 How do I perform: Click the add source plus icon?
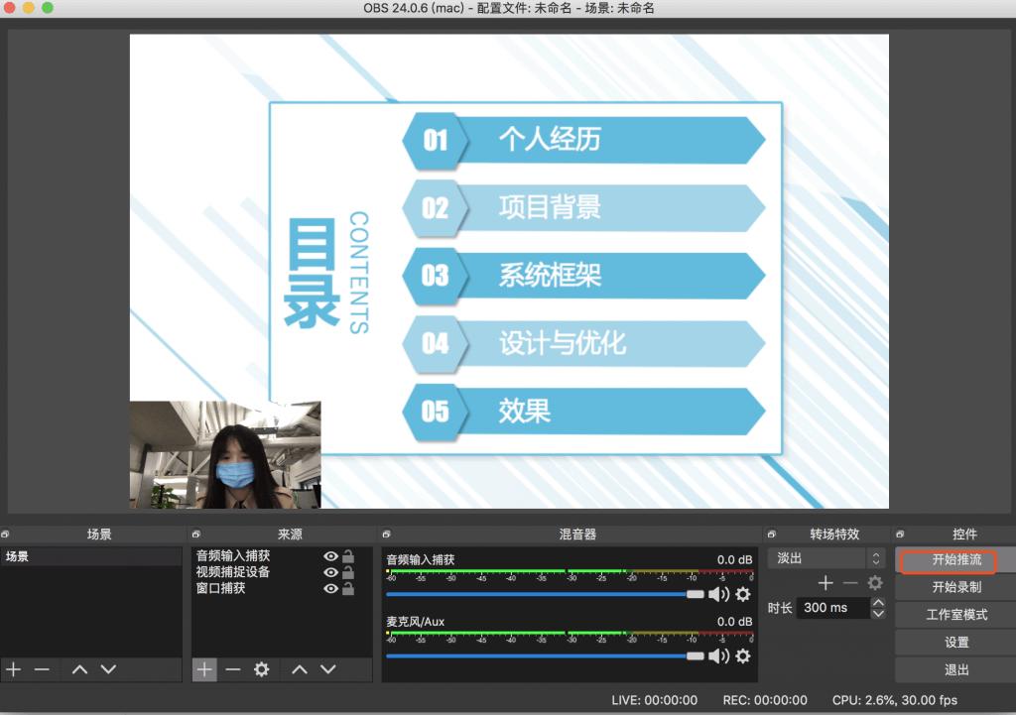204,669
